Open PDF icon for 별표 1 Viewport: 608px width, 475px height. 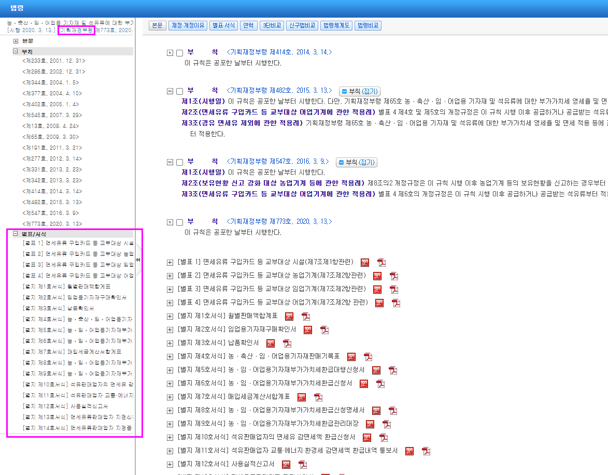click(x=381, y=263)
